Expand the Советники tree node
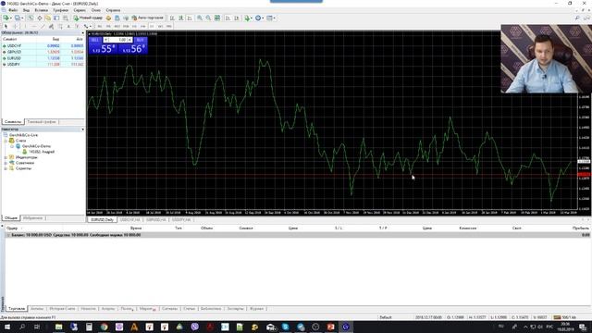592x333 pixels. (x=6, y=163)
